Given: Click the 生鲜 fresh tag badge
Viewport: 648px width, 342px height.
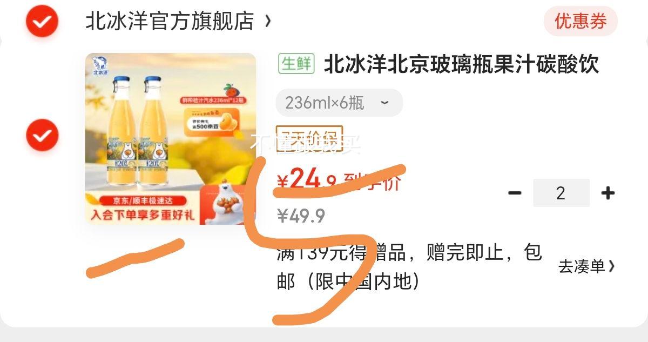Looking at the screenshot, I should [x=296, y=64].
